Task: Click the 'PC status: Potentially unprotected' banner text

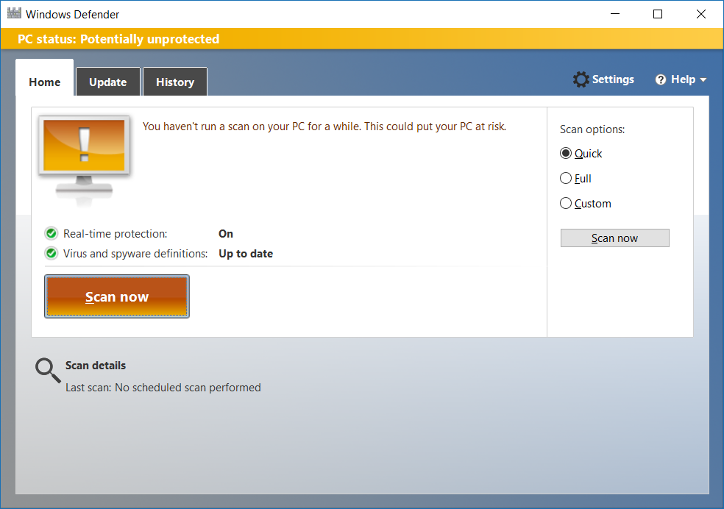Action: pos(118,39)
